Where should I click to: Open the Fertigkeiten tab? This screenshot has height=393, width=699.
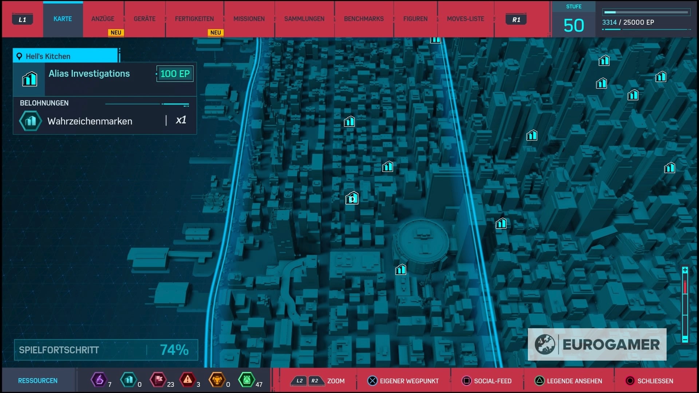(x=194, y=19)
